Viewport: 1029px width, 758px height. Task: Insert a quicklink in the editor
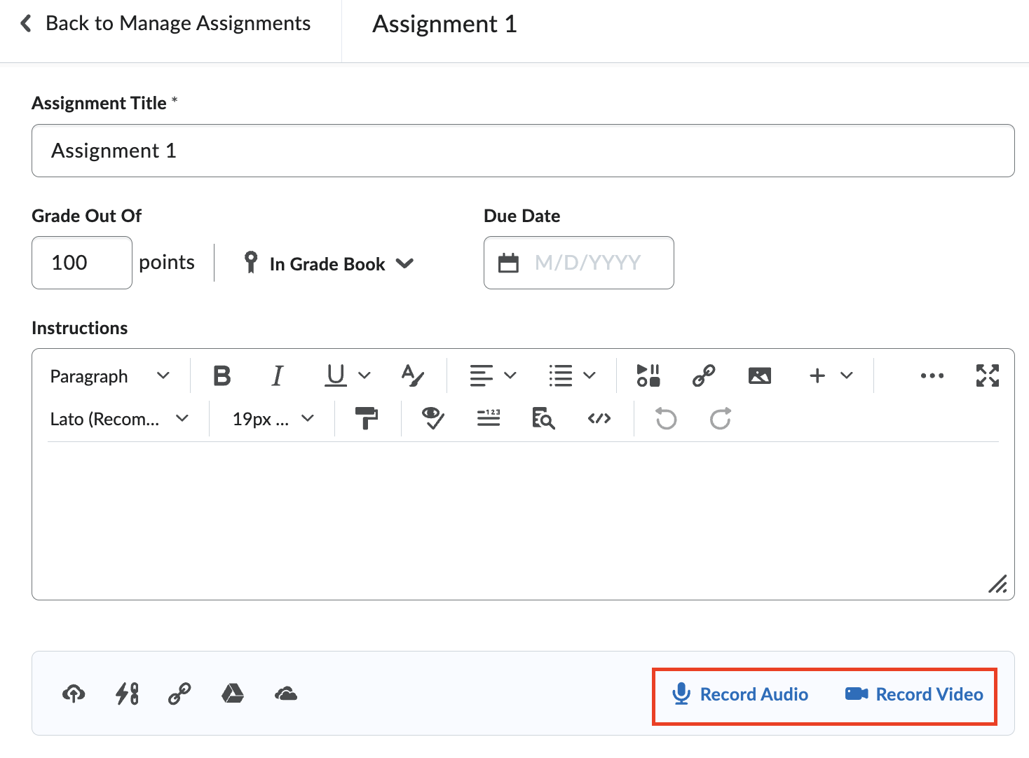click(x=703, y=375)
